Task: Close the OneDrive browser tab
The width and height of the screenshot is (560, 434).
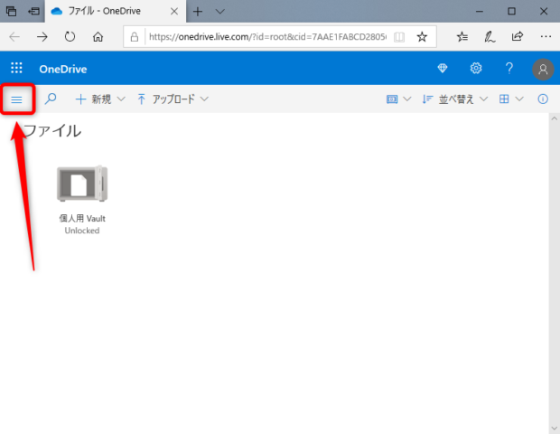Action: pos(174,12)
